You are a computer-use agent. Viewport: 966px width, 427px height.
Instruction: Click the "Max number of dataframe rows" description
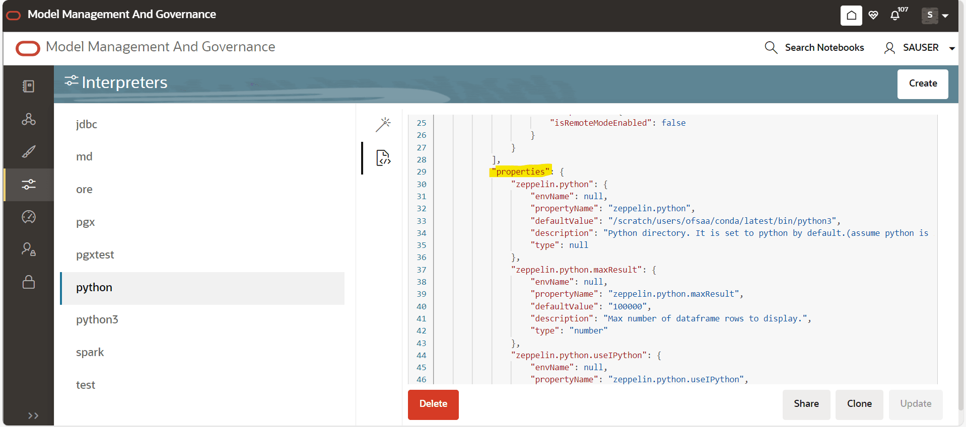(x=705, y=318)
